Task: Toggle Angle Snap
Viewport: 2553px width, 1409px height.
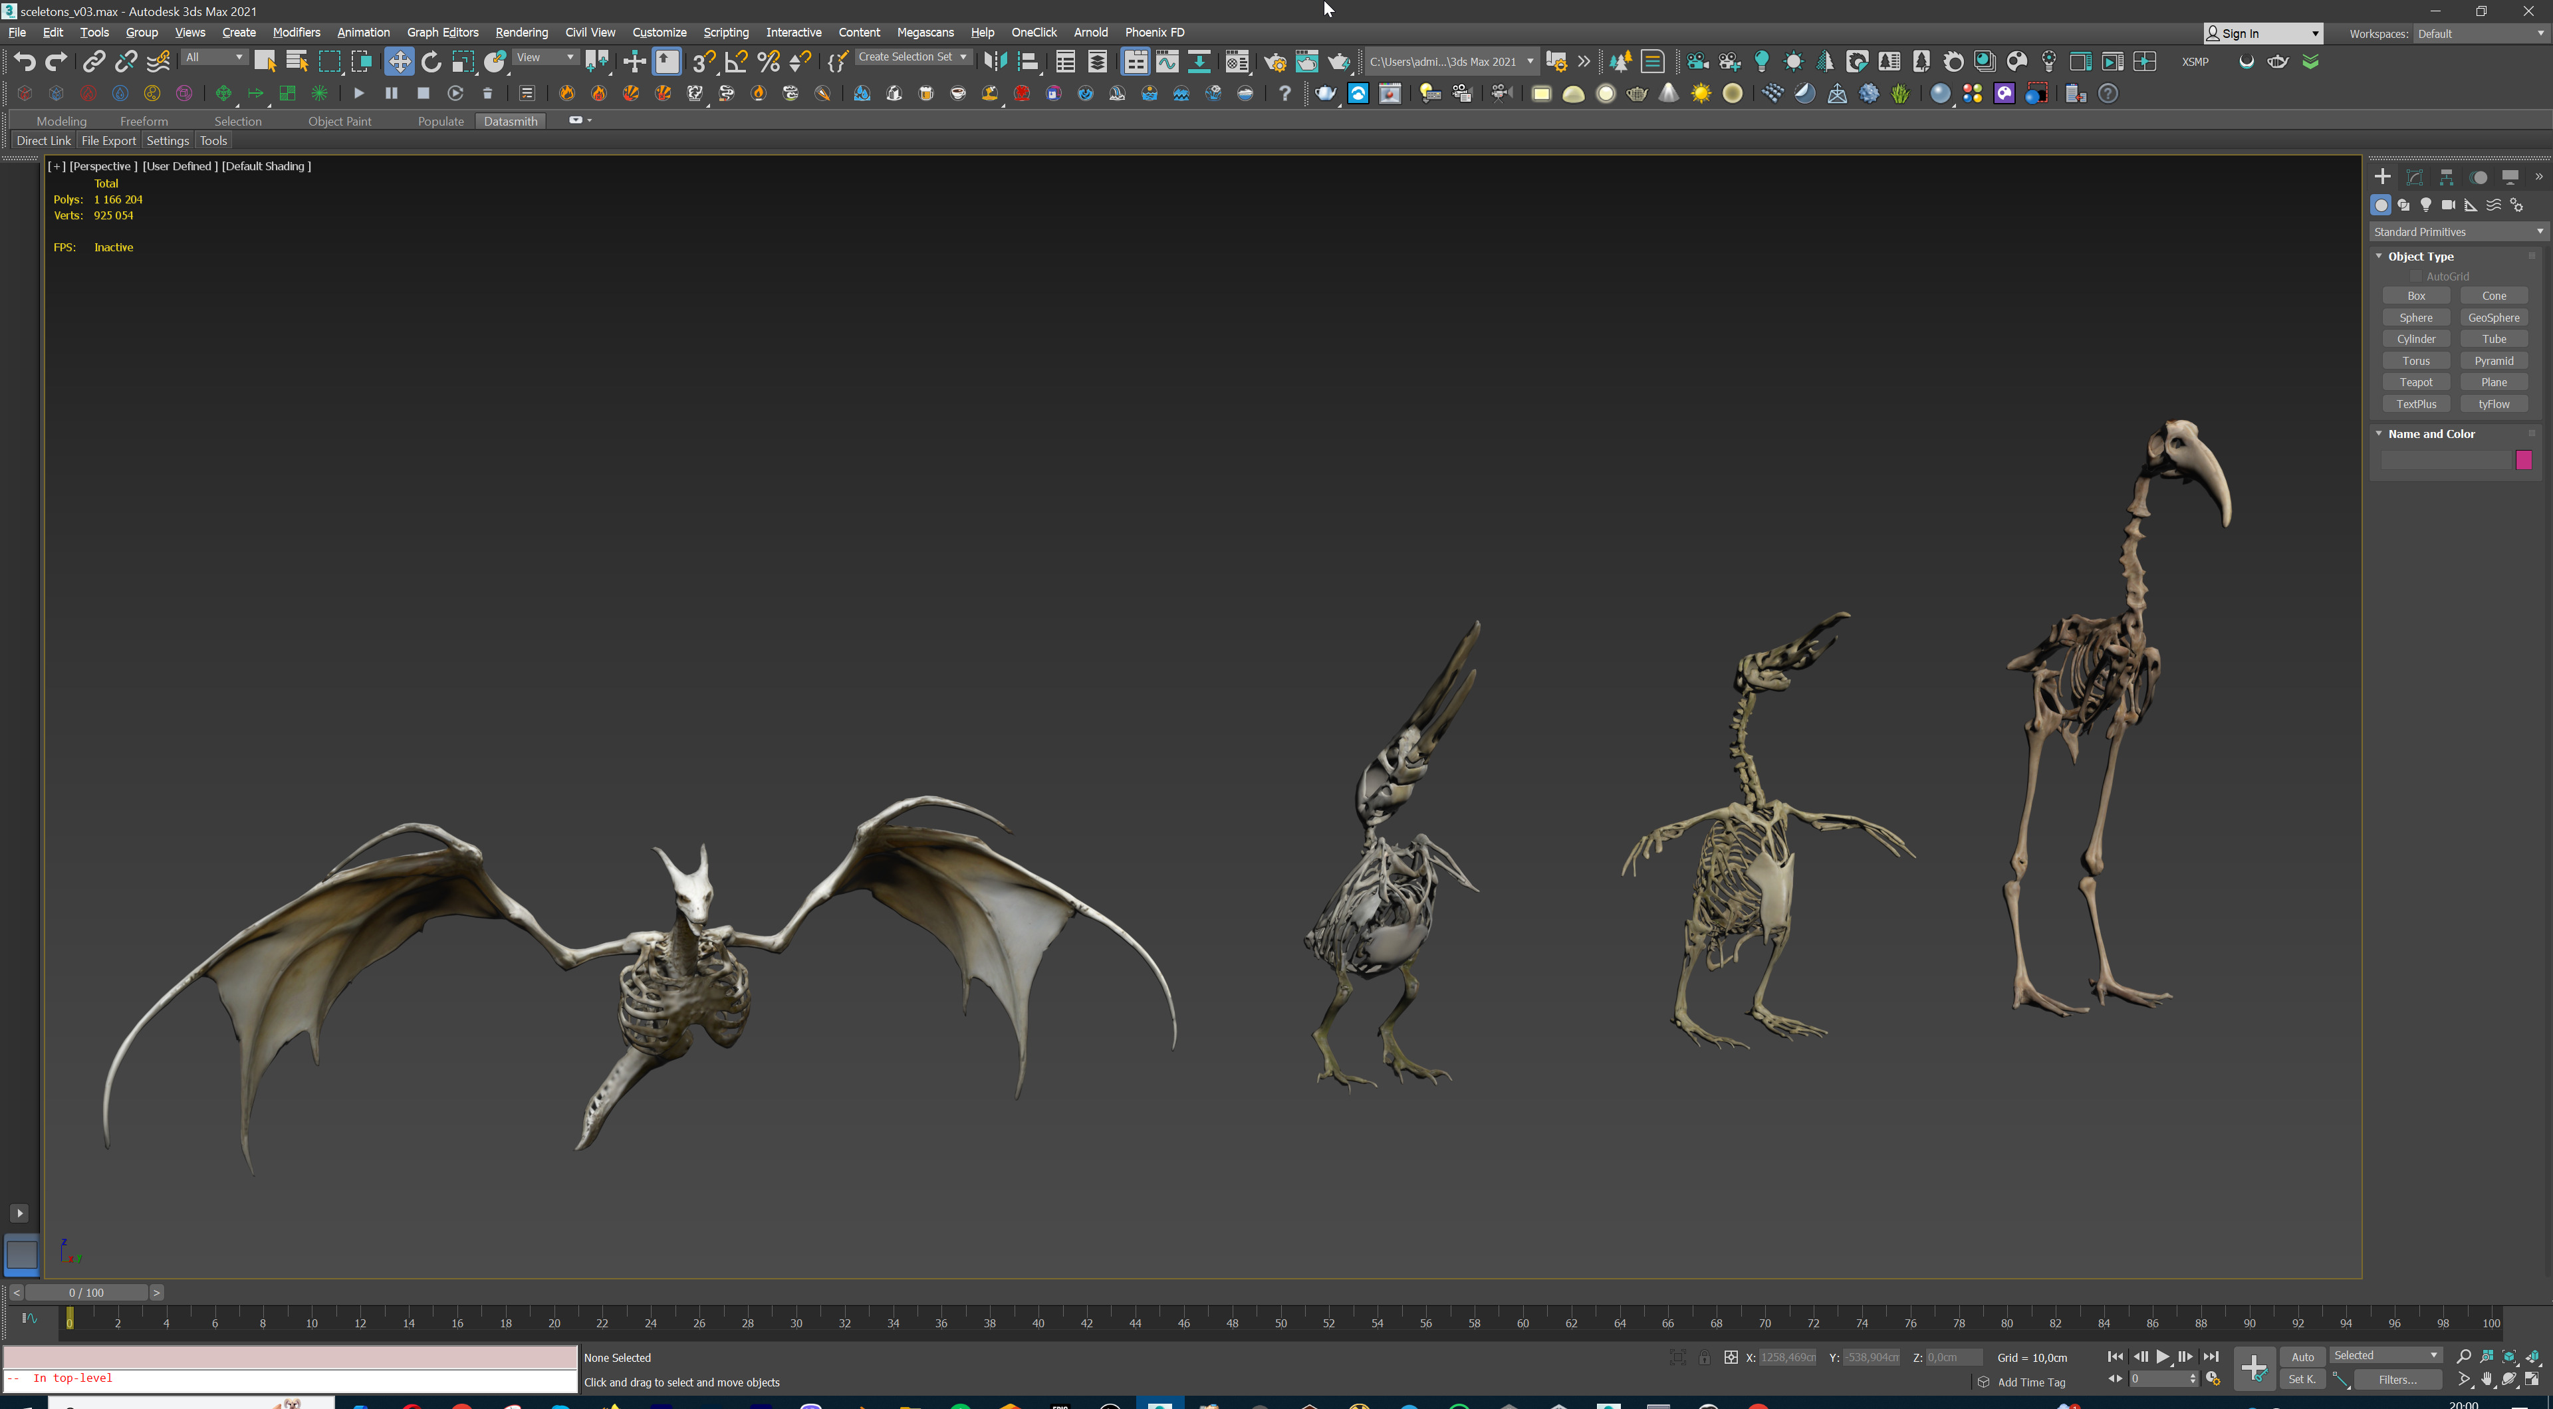Action: click(x=735, y=61)
